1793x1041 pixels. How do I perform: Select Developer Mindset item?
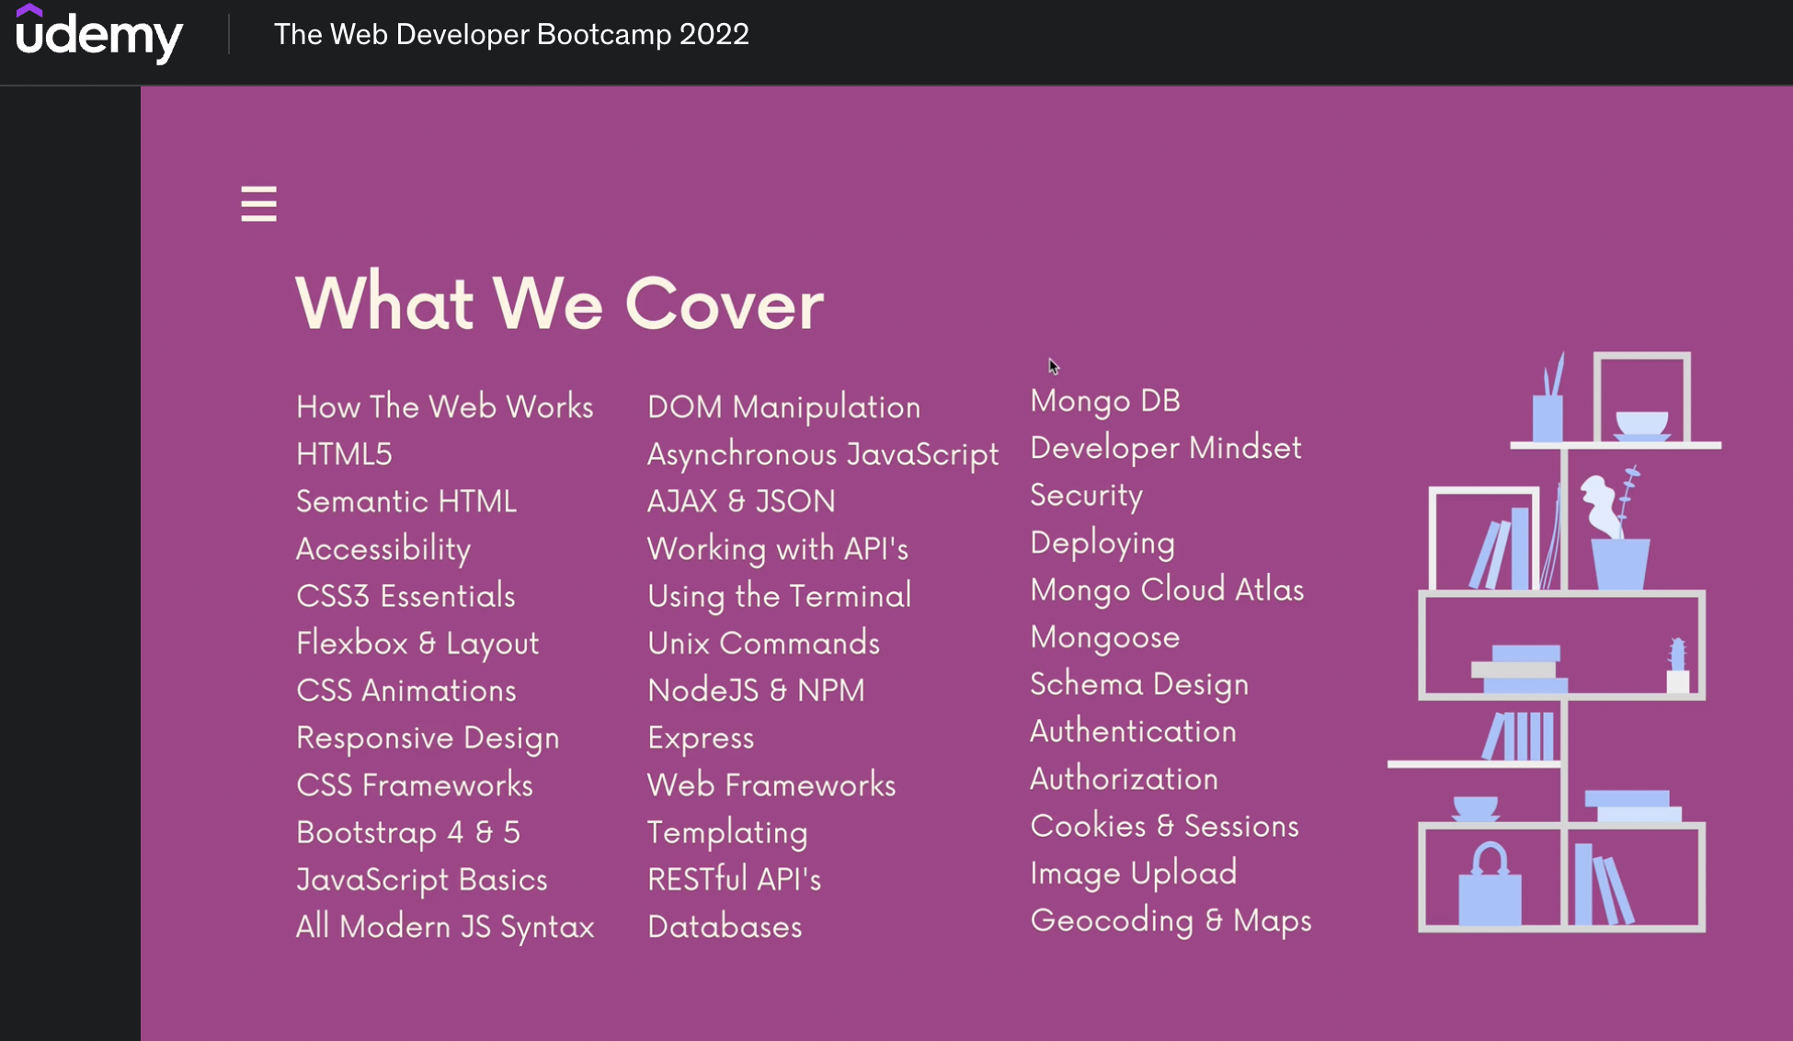point(1165,448)
